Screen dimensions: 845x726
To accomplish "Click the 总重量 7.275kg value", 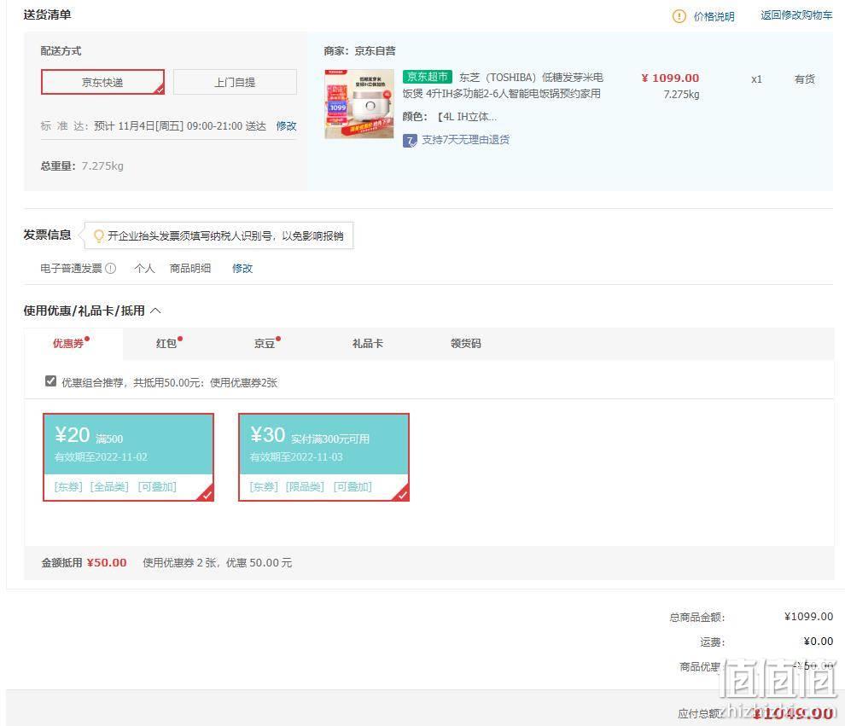I will [102, 166].
